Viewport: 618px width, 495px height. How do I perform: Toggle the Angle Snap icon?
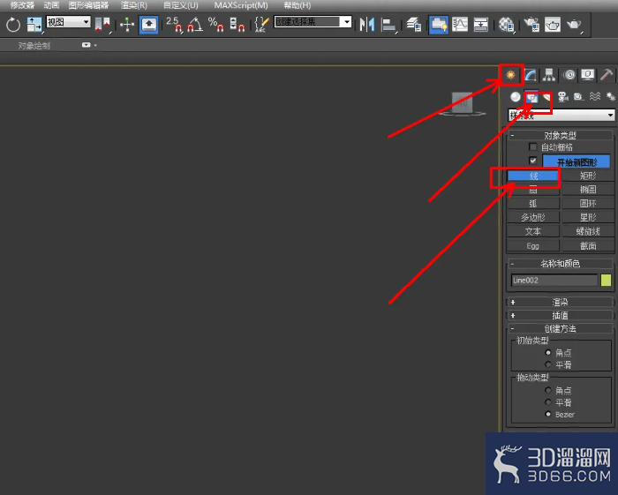[x=195, y=25]
